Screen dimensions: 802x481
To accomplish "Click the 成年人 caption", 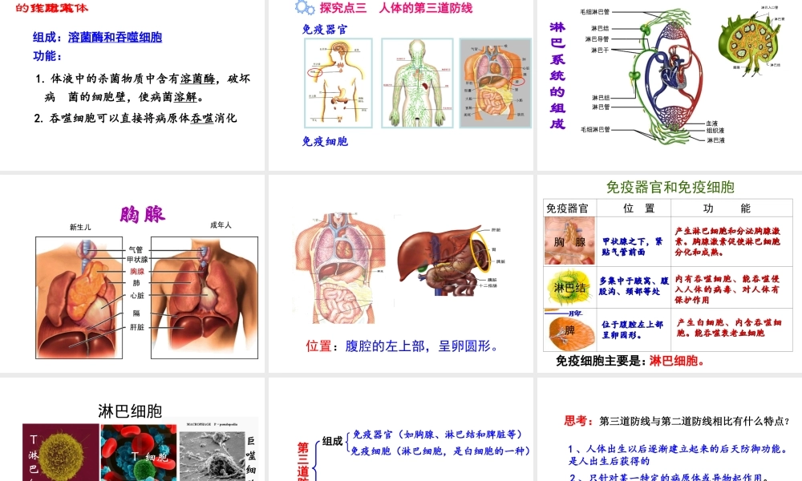I will click(x=221, y=225).
